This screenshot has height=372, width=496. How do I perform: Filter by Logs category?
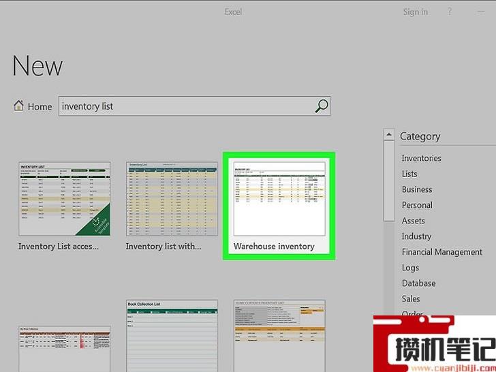point(410,268)
